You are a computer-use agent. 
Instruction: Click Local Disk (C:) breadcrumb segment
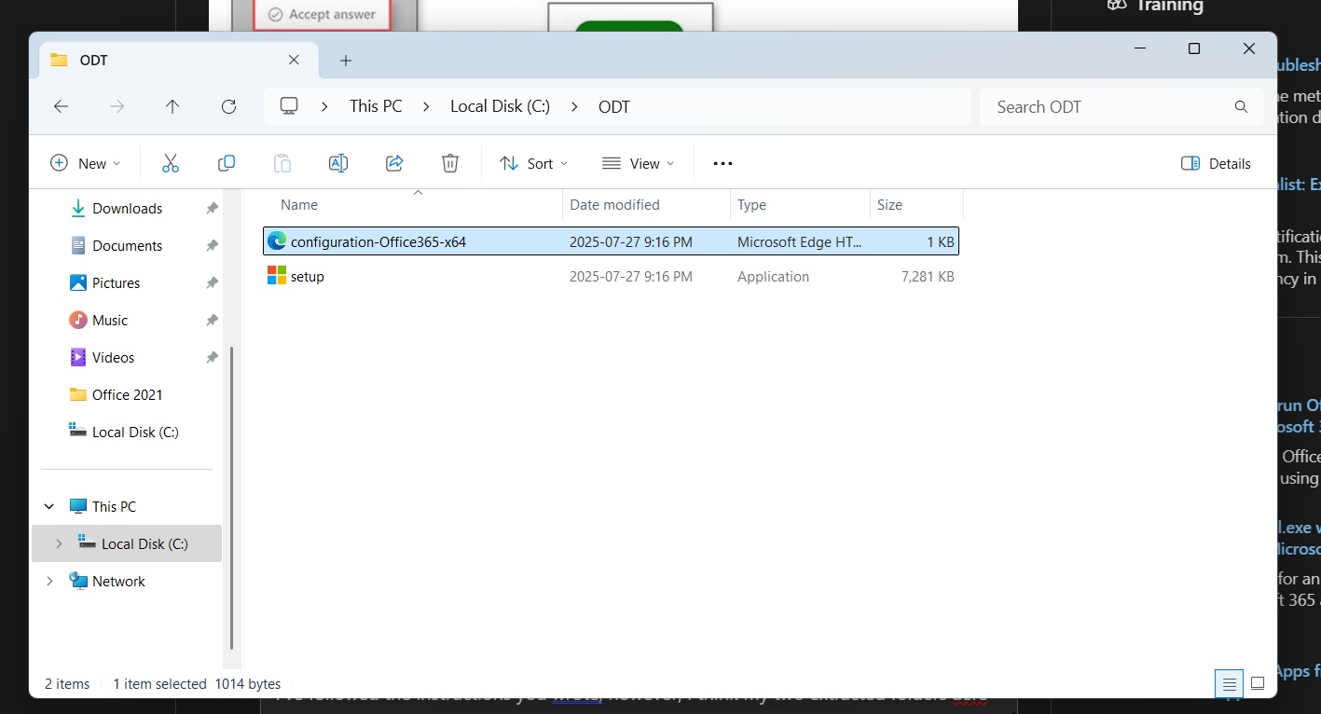click(x=500, y=106)
